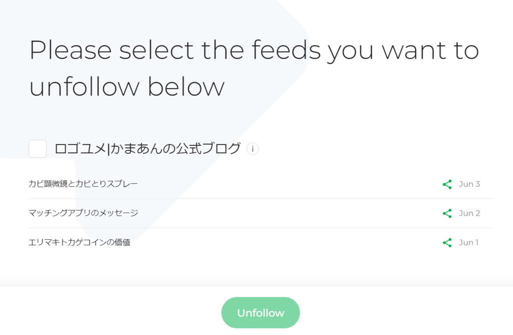
Task: Select the share icon beside Jun 1
Action: 447,242
